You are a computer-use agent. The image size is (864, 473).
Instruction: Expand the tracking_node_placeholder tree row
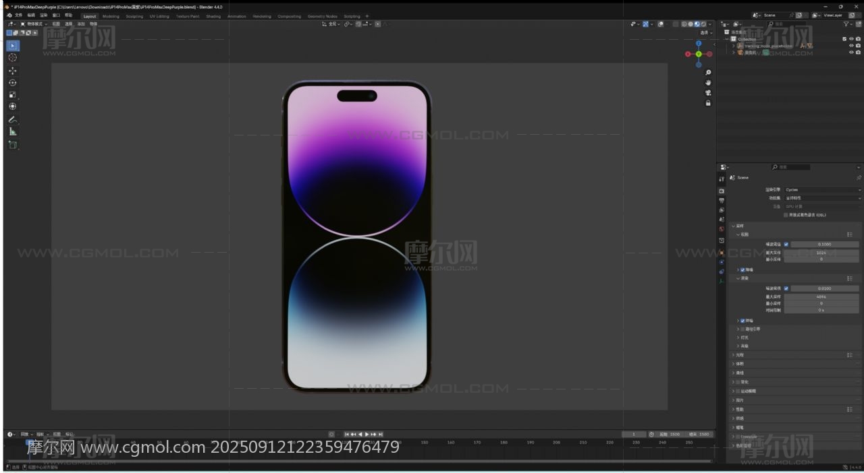[x=734, y=46]
